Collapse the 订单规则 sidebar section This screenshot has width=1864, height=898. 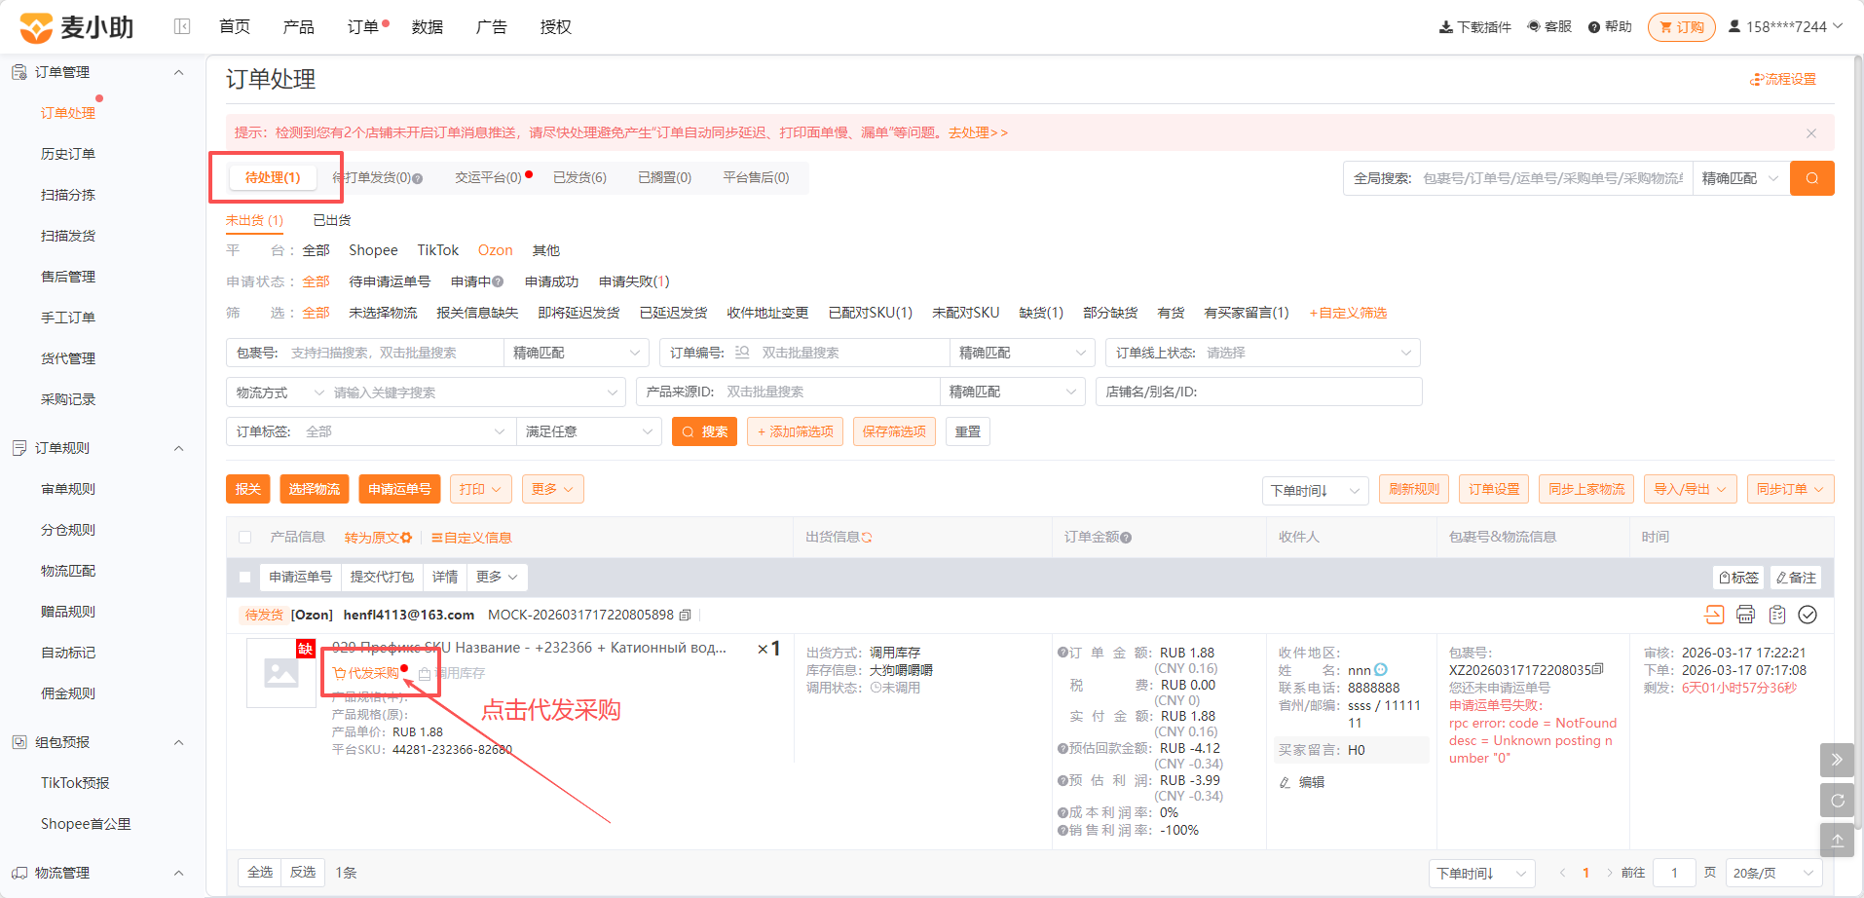(179, 448)
